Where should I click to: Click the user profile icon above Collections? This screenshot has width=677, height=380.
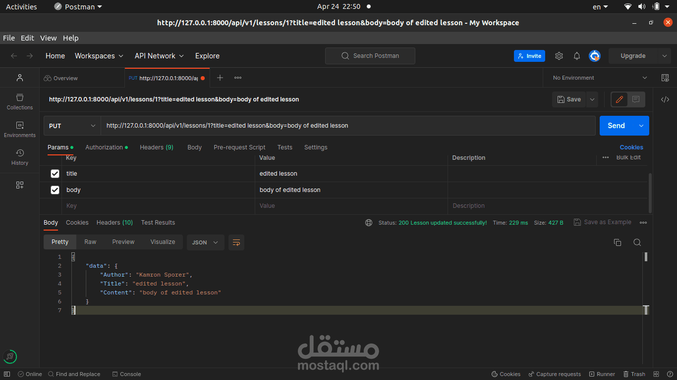[20, 78]
